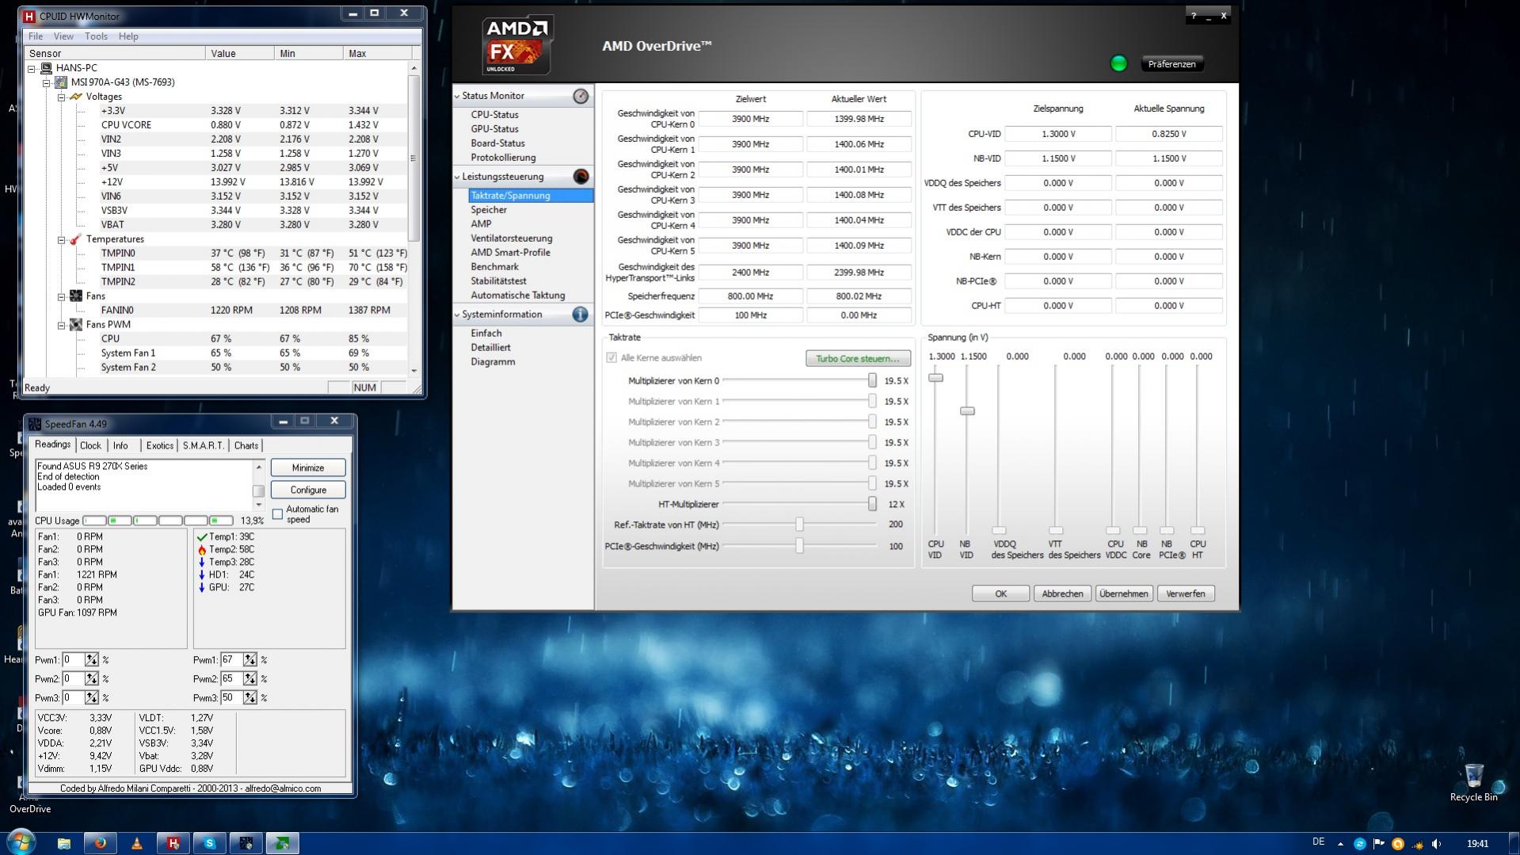1520x855 pixels.
Task: Collapse the Voltages tree node
Action: pos(61,97)
